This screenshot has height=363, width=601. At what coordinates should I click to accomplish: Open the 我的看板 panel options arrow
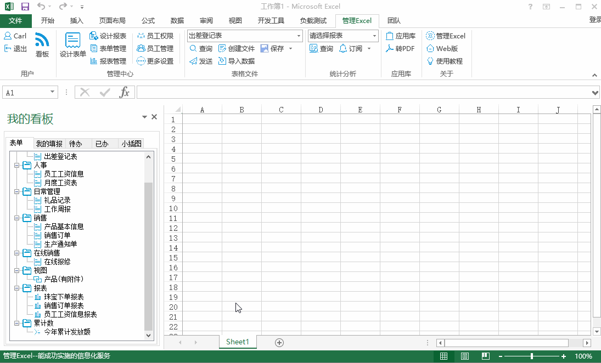pos(144,117)
